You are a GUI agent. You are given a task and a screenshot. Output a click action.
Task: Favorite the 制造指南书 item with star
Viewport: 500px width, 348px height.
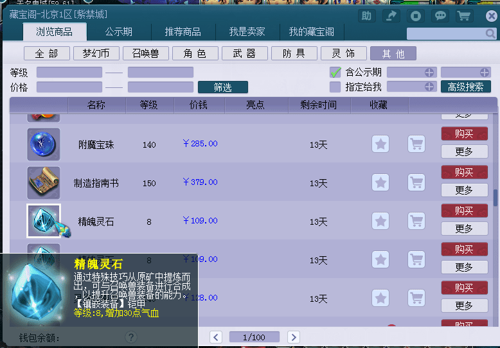[380, 182]
